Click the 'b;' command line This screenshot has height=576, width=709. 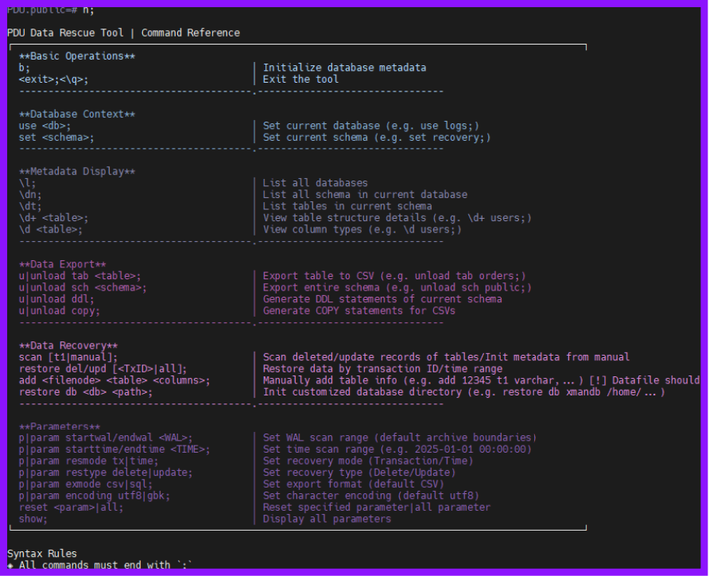25,68
